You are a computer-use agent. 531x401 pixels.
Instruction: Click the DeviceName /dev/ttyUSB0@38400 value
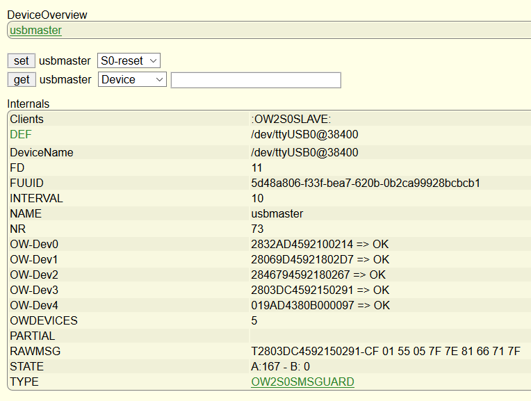(304, 152)
